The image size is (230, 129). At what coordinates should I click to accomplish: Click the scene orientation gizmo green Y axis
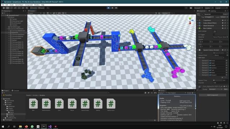pyautogui.click(x=190, y=18)
